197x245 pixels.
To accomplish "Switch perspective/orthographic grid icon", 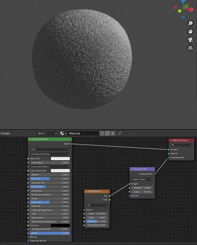I will click(190, 48).
